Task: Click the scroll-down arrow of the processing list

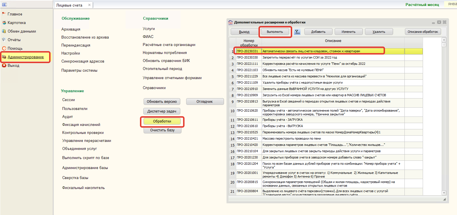Action: tap(444, 193)
